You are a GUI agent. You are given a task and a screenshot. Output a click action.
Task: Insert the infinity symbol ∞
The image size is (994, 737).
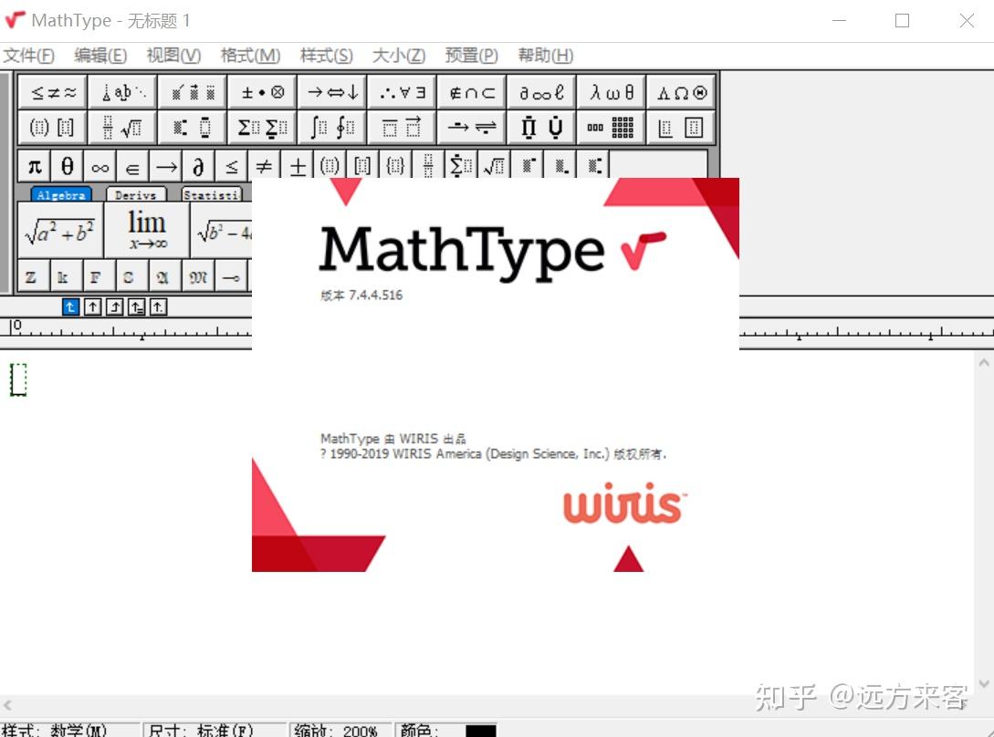(100, 165)
